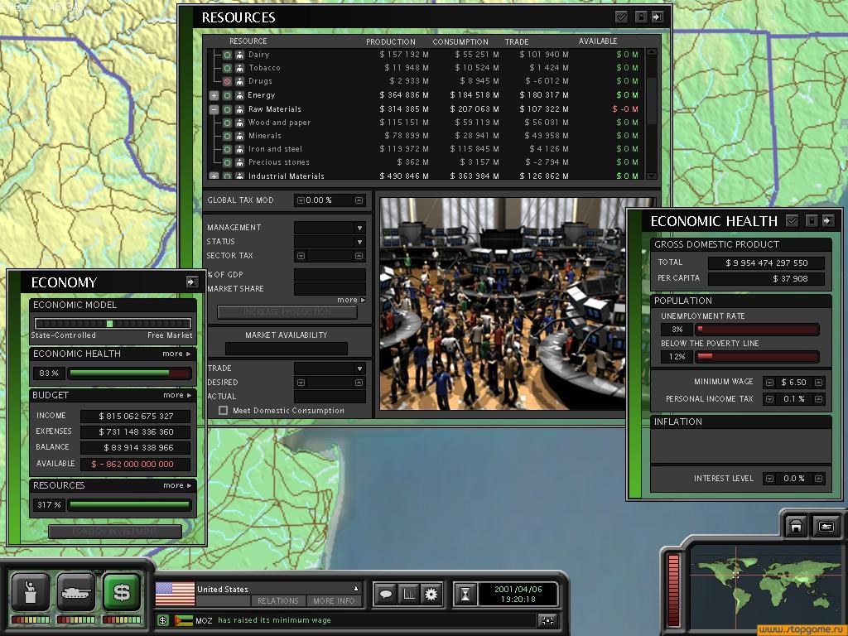Open Budget 'more' details link
Screen dimensions: 848x636
point(176,396)
